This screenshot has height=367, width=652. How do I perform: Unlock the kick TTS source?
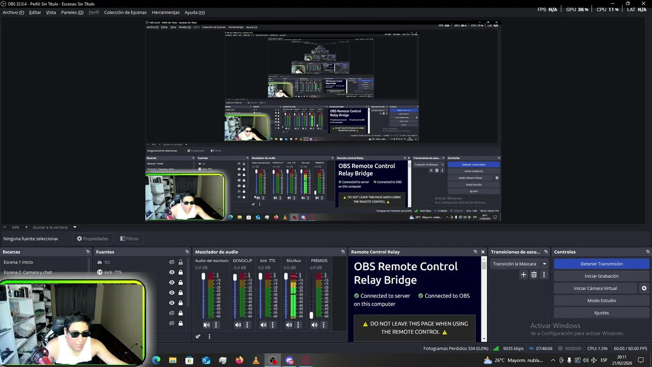180,272
